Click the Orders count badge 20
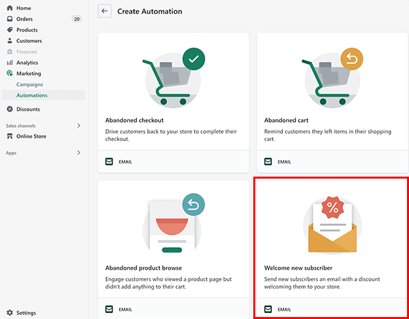Viewport: 409px width, 319px height. tap(77, 19)
